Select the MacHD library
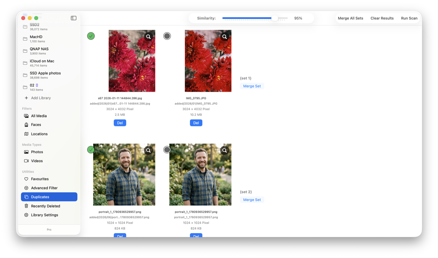 [49, 39]
